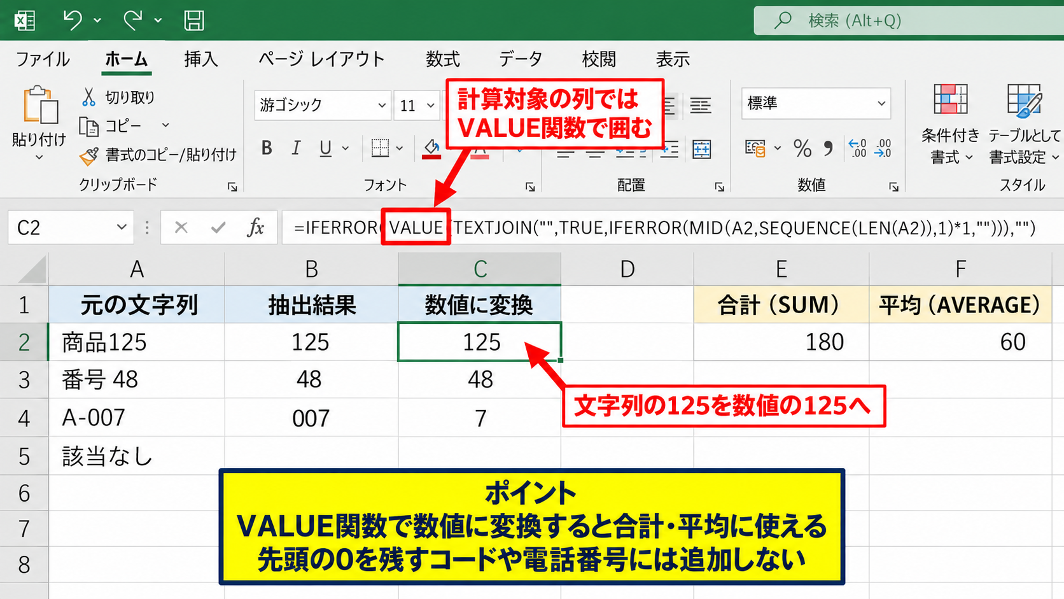Open the number format dropdown 標準
Viewport: 1064px width, 599px height.
click(881, 103)
